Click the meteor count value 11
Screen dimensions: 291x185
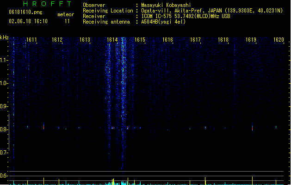pos(67,21)
